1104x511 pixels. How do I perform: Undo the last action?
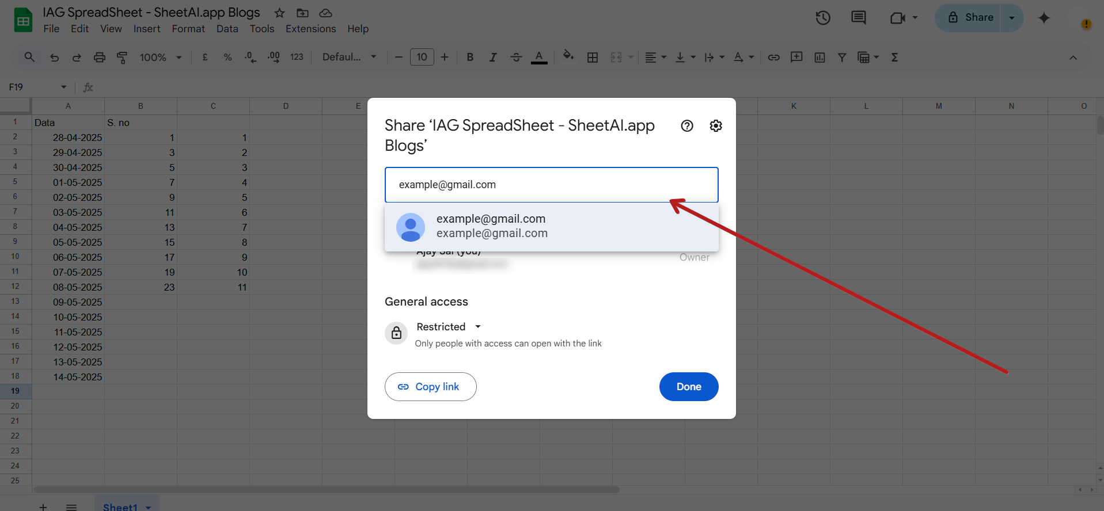[x=54, y=57]
